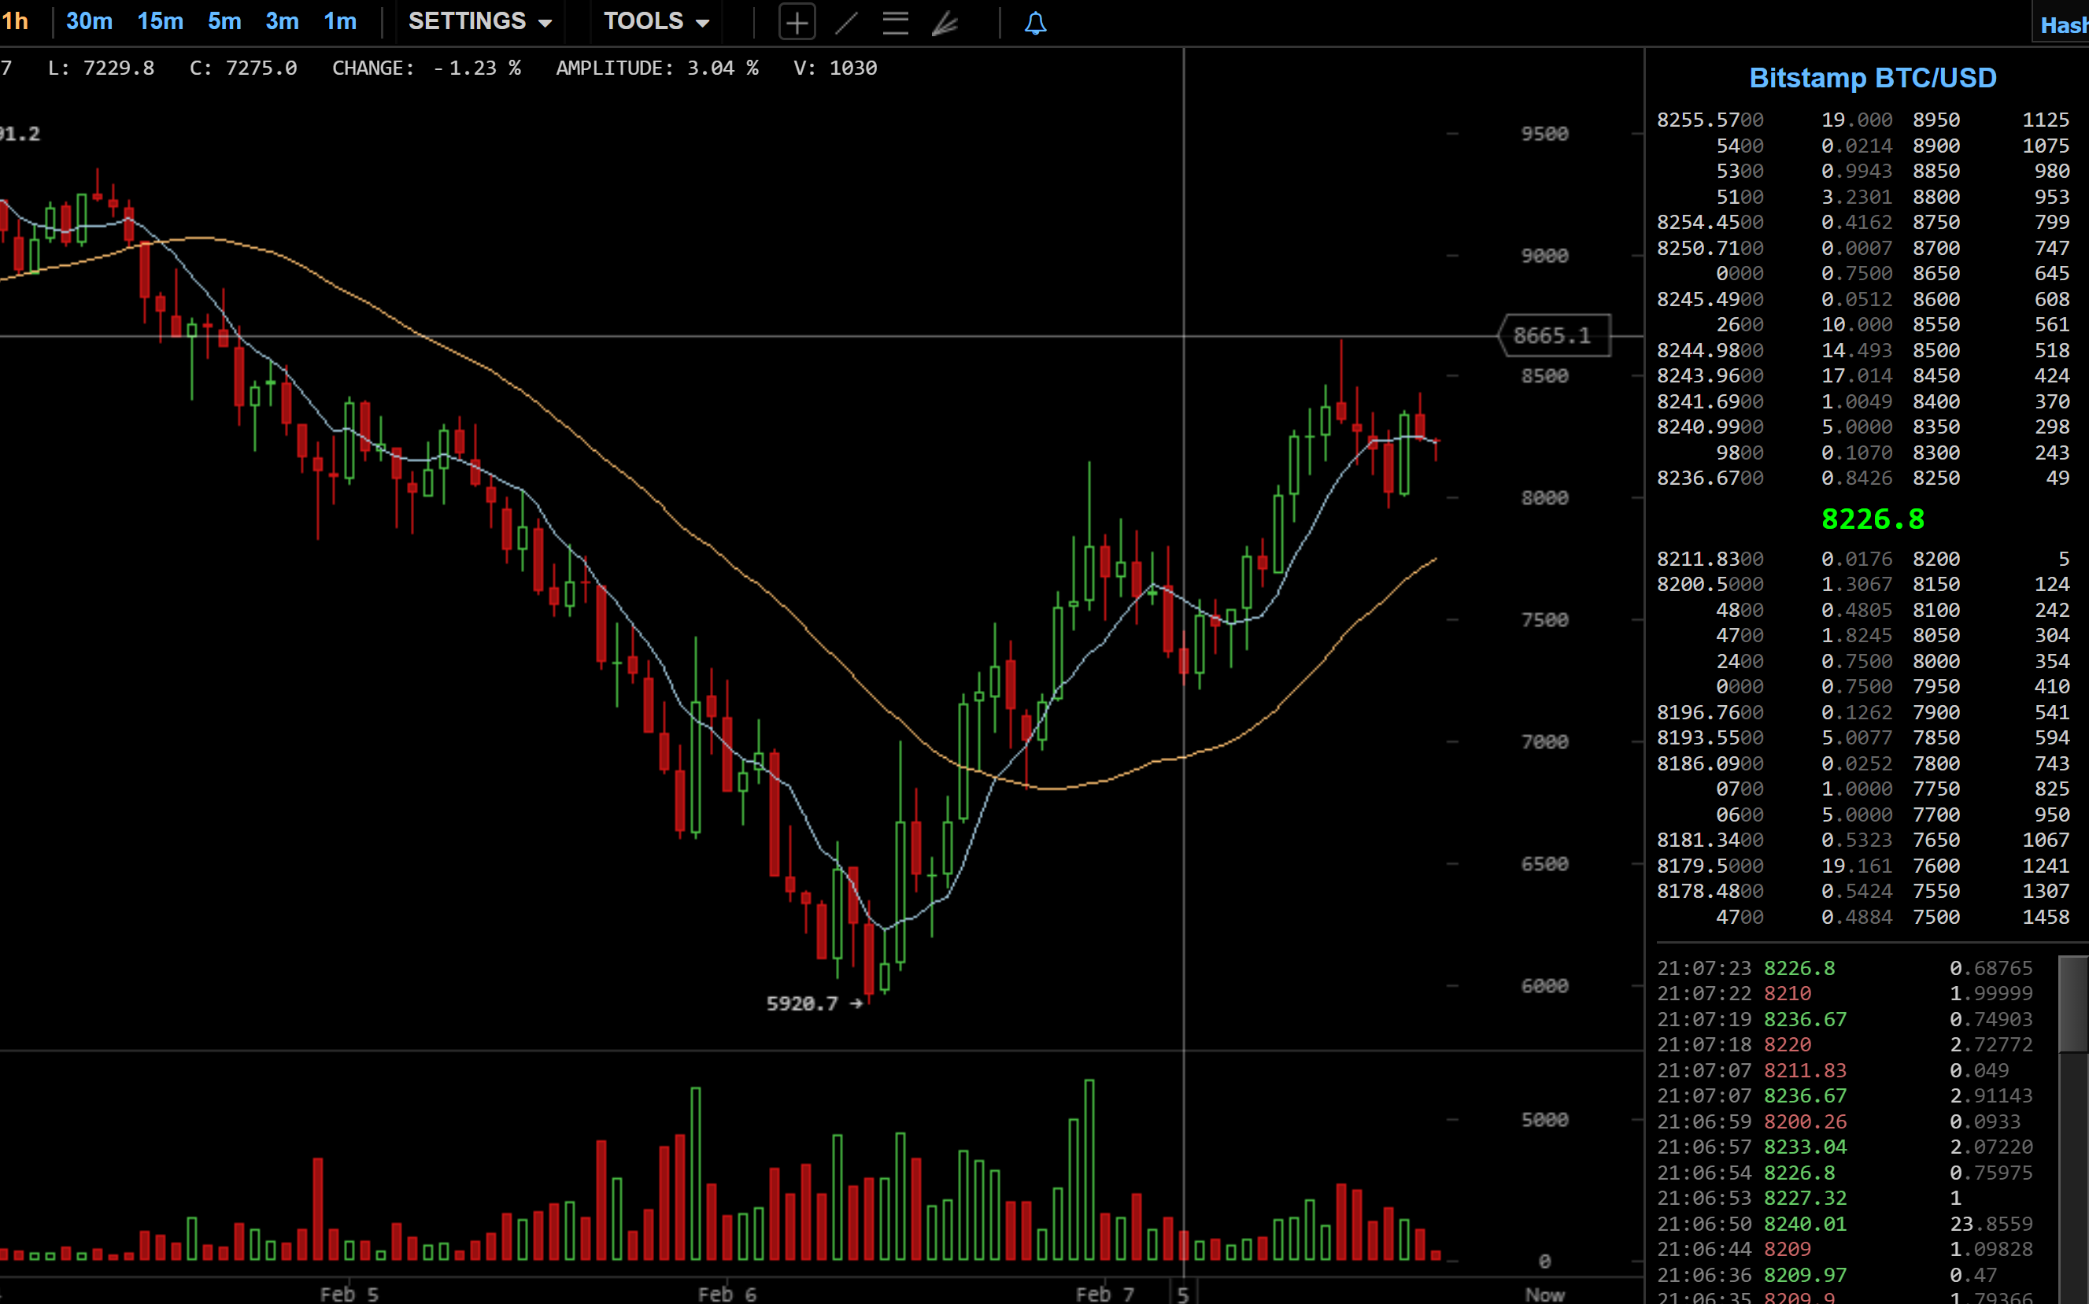This screenshot has width=2089, height=1304.
Task: Click trade at 21:06:57 price 8233.04
Action: click(x=1845, y=1147)
